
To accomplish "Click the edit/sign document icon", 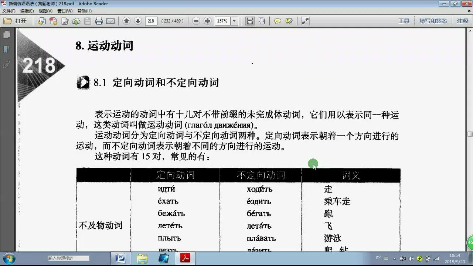I will [65, 21].
